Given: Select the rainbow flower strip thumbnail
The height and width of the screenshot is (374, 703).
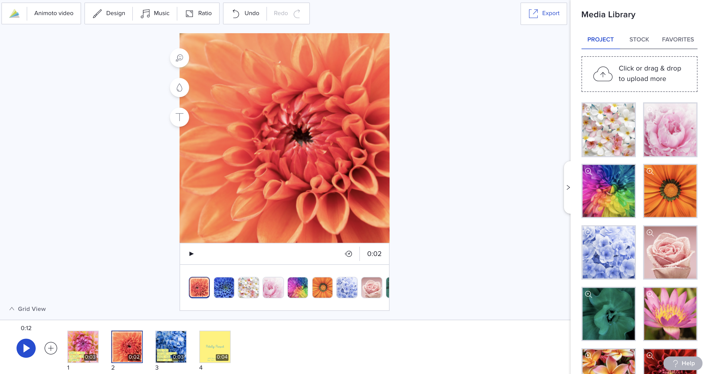Looking at the screenshot, I should coord(298,287).
